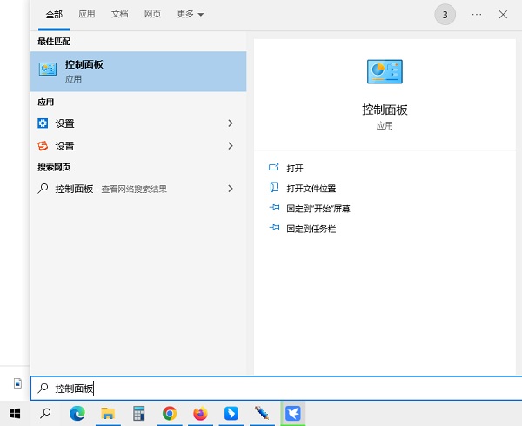
Task: Switch to the 应用 filter tab
Action: point(87,15)
